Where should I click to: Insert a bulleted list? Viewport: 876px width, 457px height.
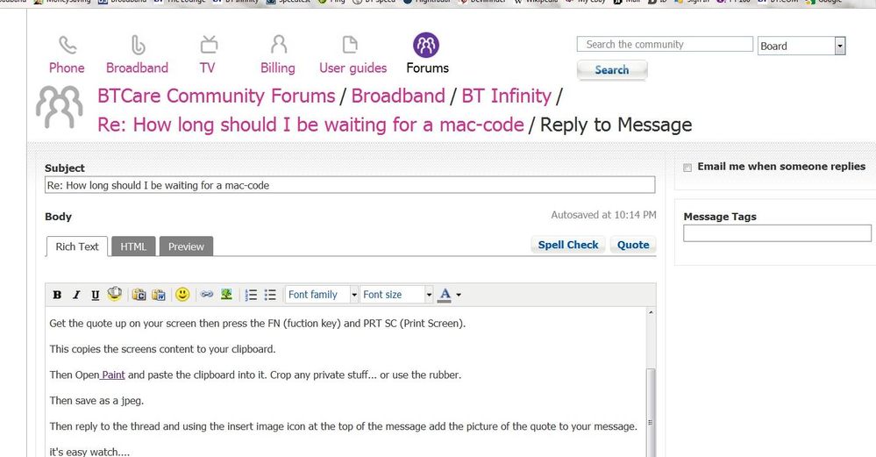(x=270, y=295)
